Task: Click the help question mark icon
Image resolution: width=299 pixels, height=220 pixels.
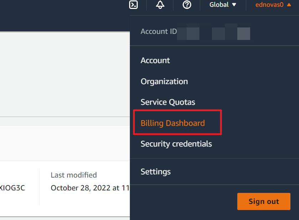Action: 187,5
